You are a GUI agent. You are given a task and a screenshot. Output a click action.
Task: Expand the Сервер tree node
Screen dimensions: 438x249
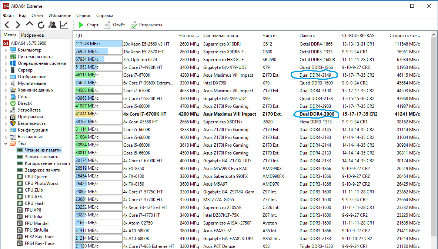pos(6,70)
